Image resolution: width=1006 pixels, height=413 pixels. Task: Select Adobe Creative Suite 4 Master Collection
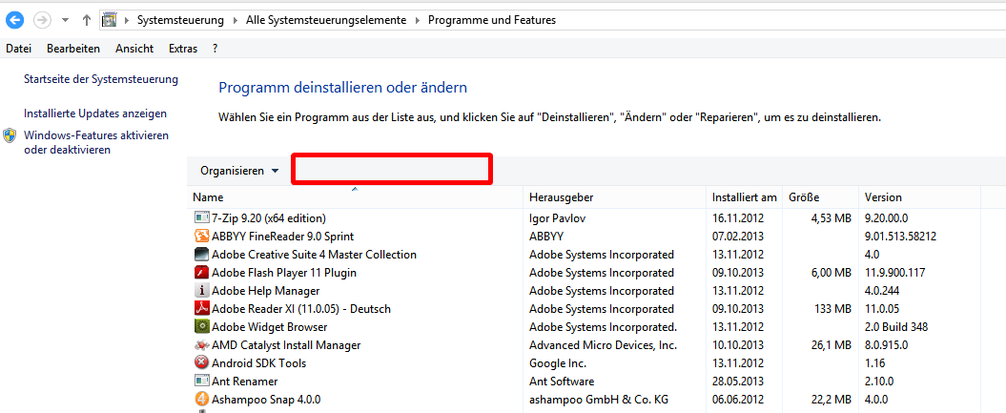click(314, 254)
